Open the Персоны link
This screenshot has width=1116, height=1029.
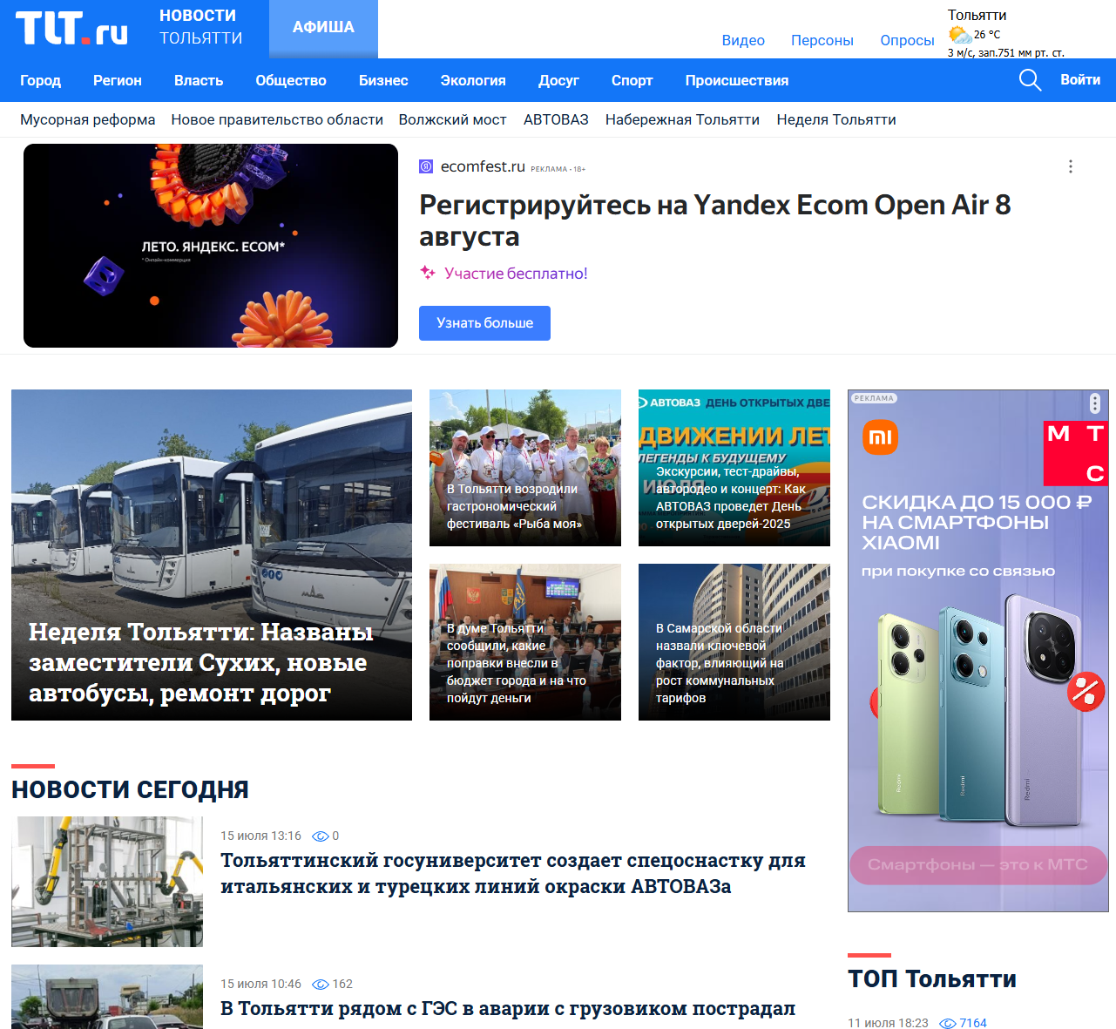[x=822, y=40]
